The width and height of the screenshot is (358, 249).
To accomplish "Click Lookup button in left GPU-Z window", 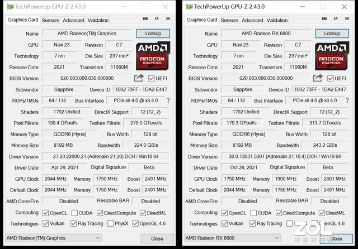I will coord(153,33).
